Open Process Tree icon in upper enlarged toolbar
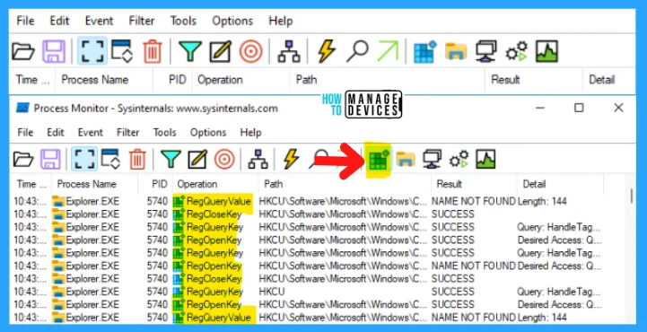 (x=289, y=52)
